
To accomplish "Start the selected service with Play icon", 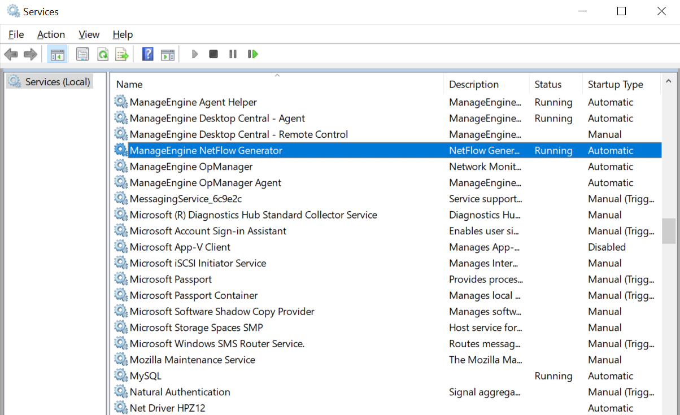I will tap(195, 54).
